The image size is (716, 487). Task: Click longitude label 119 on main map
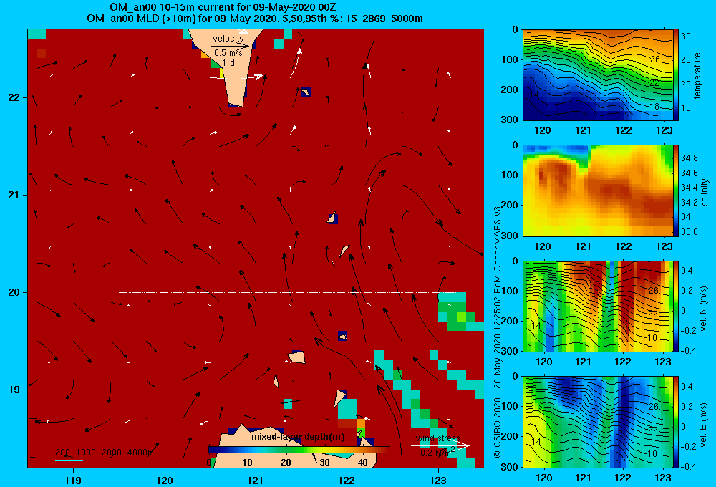click(x=73, y=480)
